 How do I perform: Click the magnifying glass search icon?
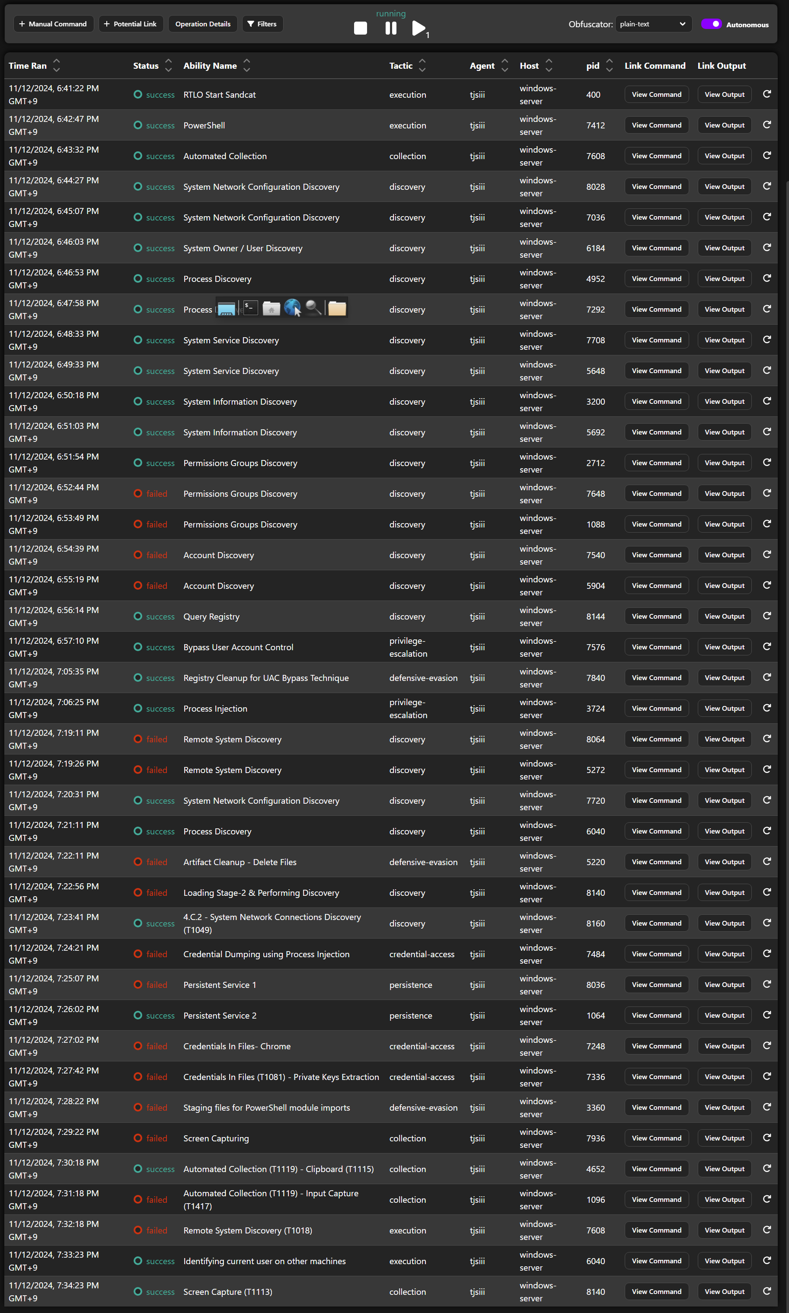314,308
